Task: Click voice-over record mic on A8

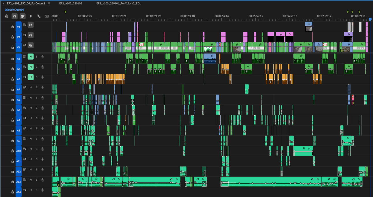Action: pyautogui.click(x=42, y=129)
